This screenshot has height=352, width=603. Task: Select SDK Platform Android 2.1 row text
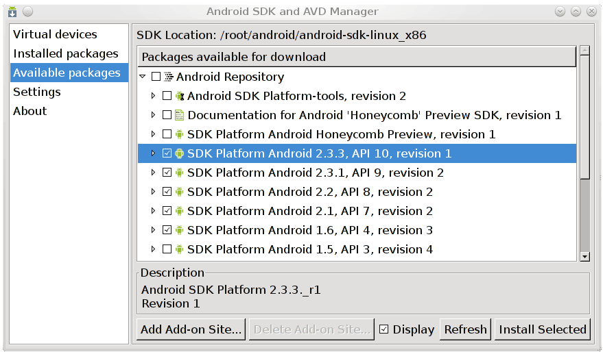point(310,211)
